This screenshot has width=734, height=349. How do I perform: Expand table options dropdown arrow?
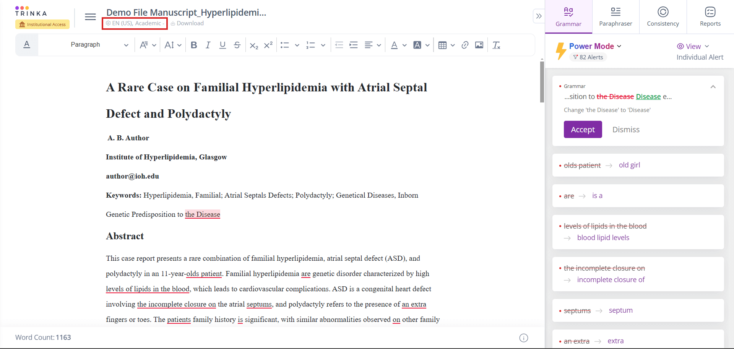click(453, 45)
